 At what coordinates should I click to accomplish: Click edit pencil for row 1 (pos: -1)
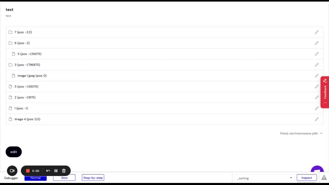[x=317, y=108]
